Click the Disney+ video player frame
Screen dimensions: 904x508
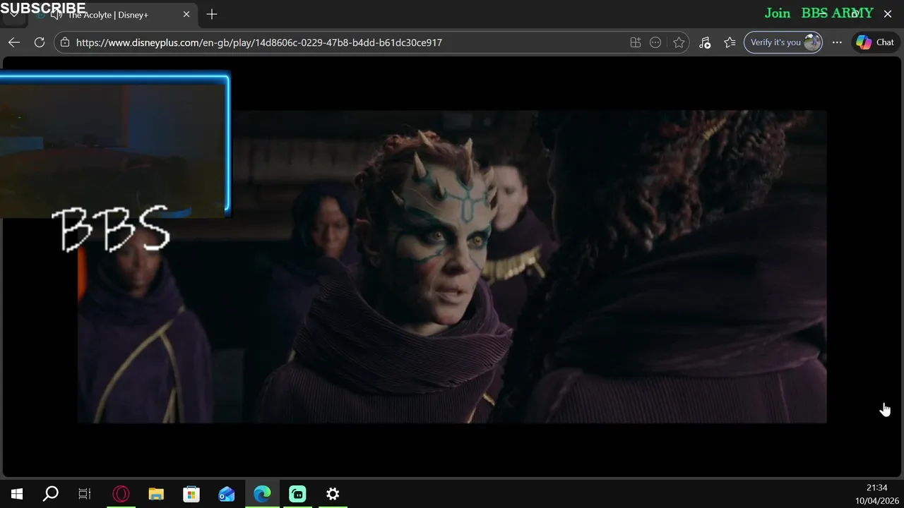pos(452,267)
